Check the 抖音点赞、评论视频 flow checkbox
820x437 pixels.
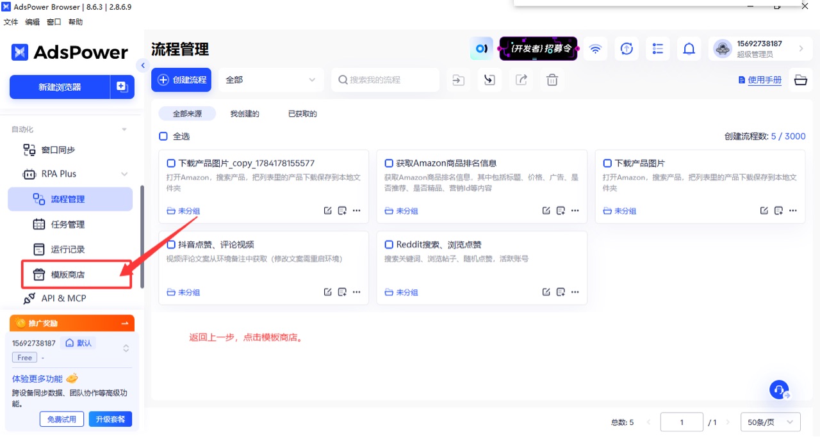[171, 244]
